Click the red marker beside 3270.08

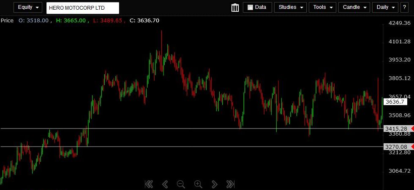pos(411,147)
